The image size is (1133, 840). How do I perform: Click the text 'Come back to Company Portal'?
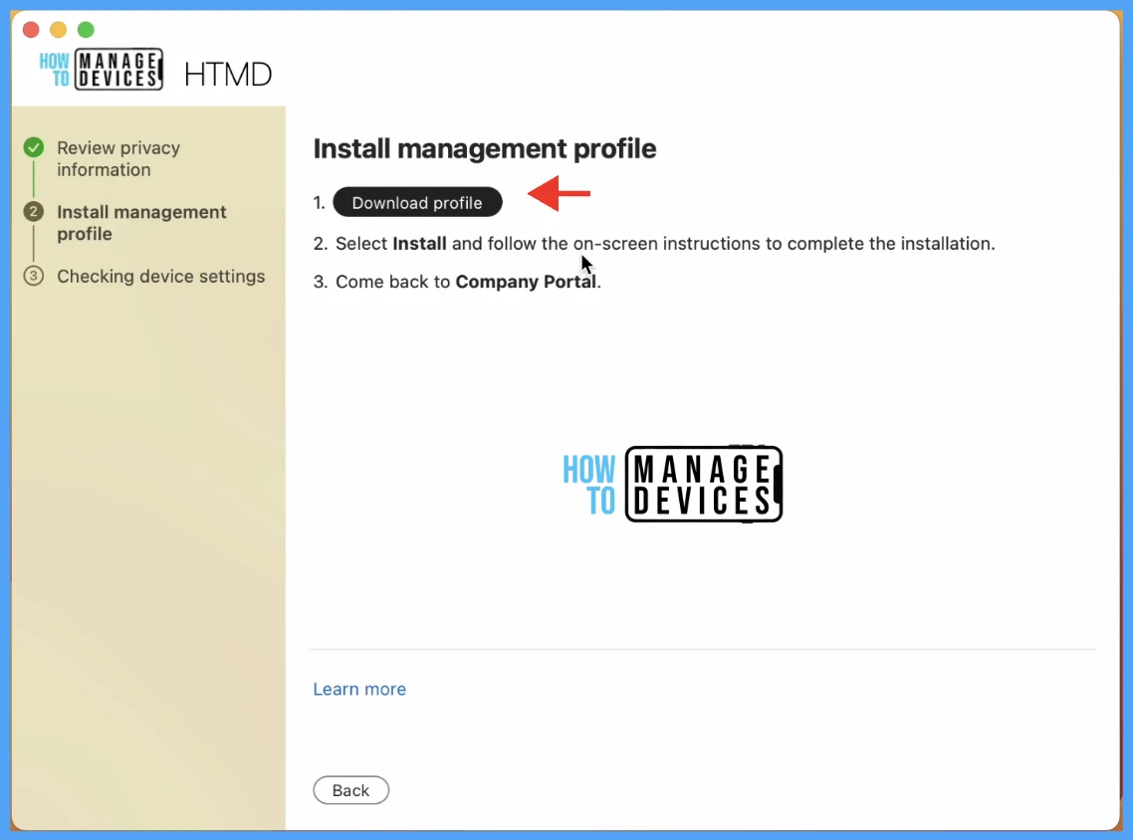[468, 282]
